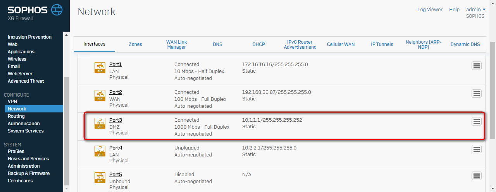Open the Port3 interface link
Screen dimensions: 496x192
click(x=115, y=120)
